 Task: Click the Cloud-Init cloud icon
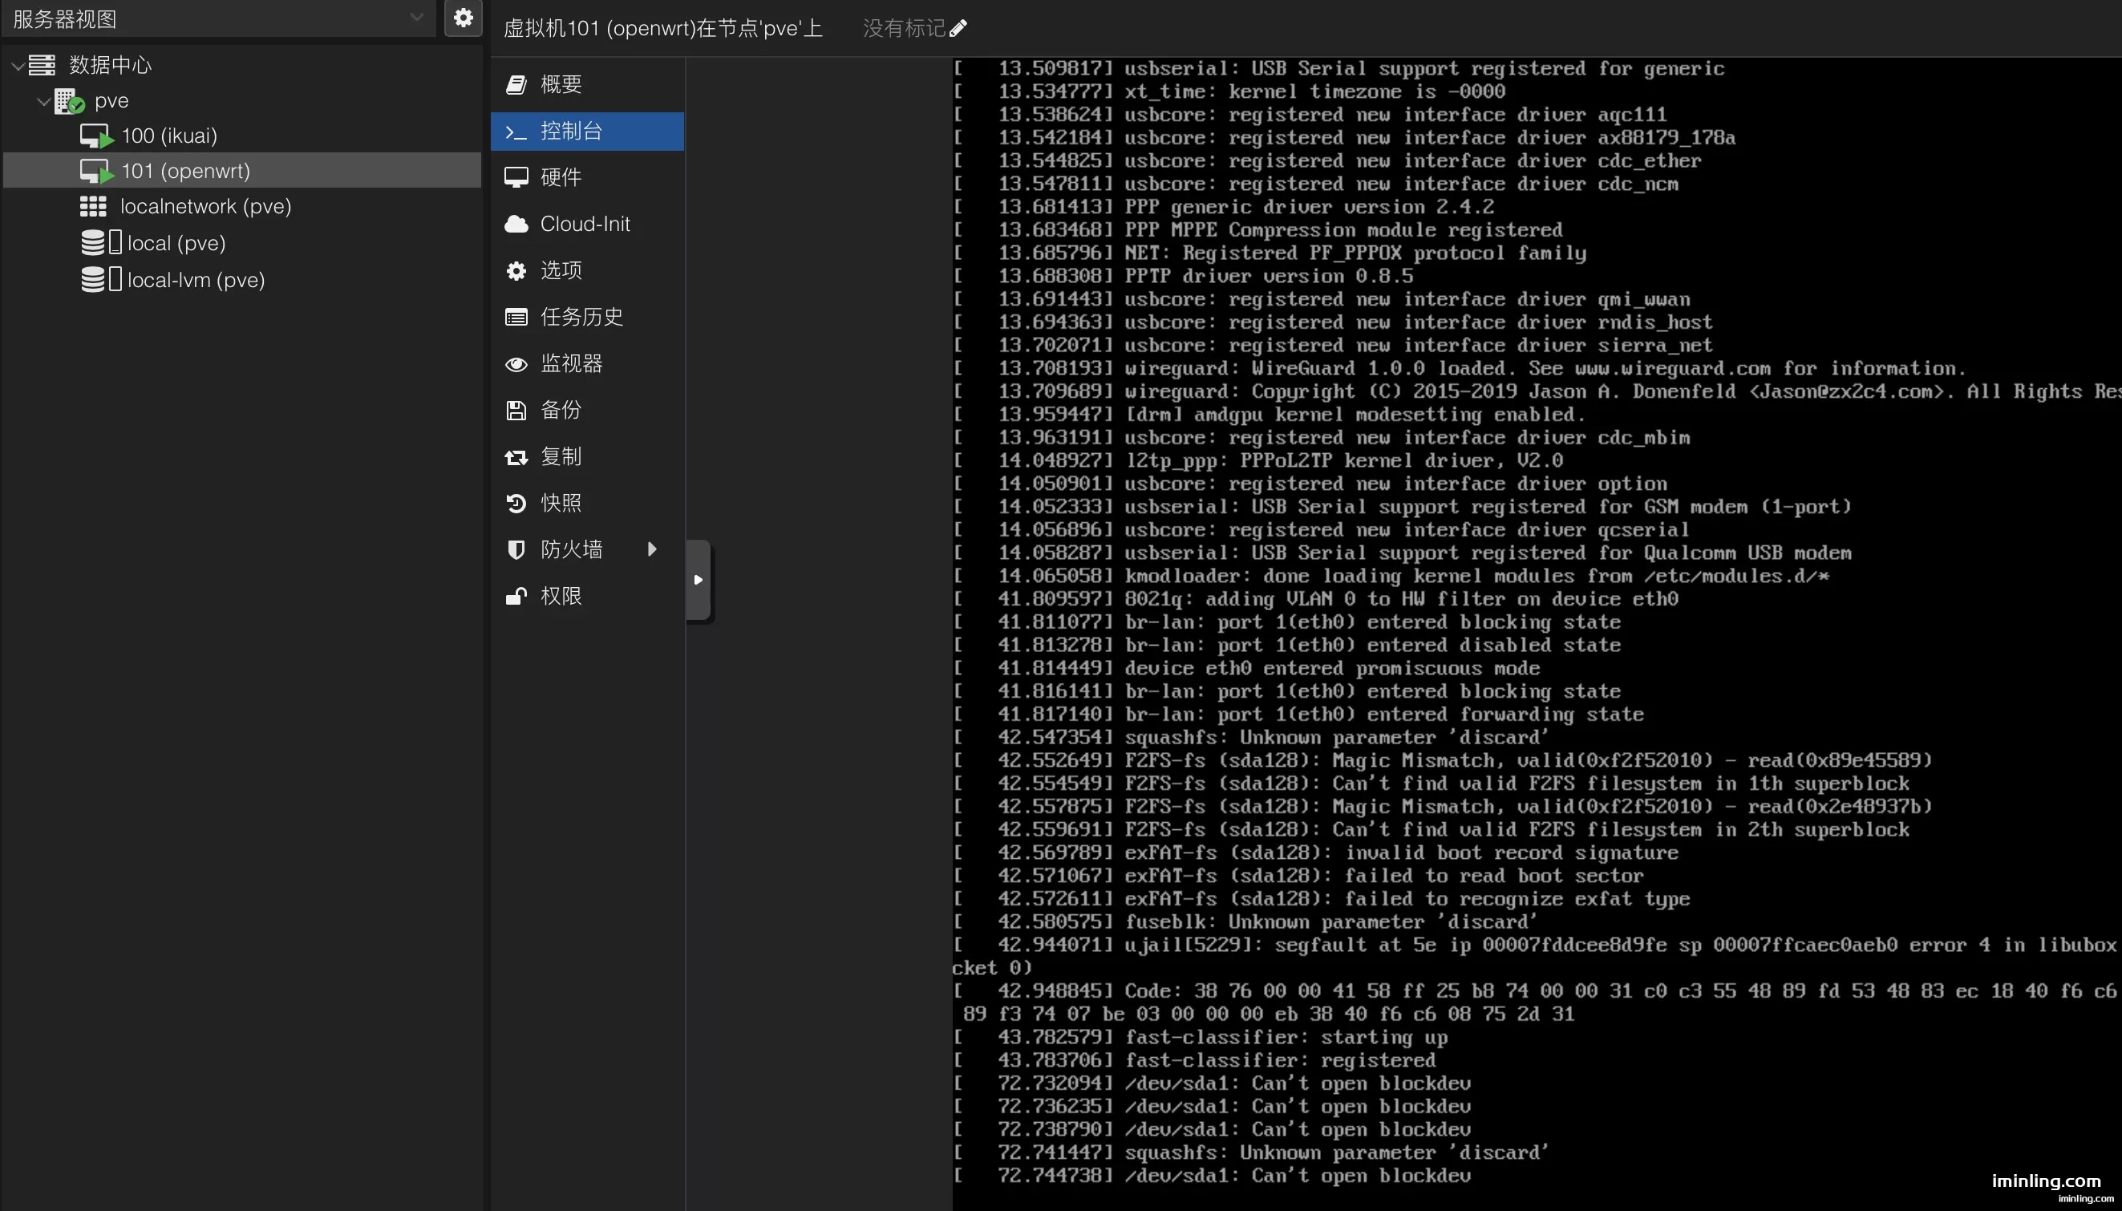click(516, 224)
